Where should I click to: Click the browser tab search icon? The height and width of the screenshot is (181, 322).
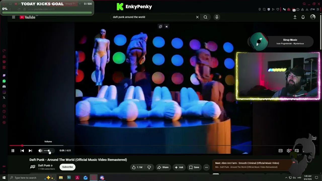click(x=304, y=4)
